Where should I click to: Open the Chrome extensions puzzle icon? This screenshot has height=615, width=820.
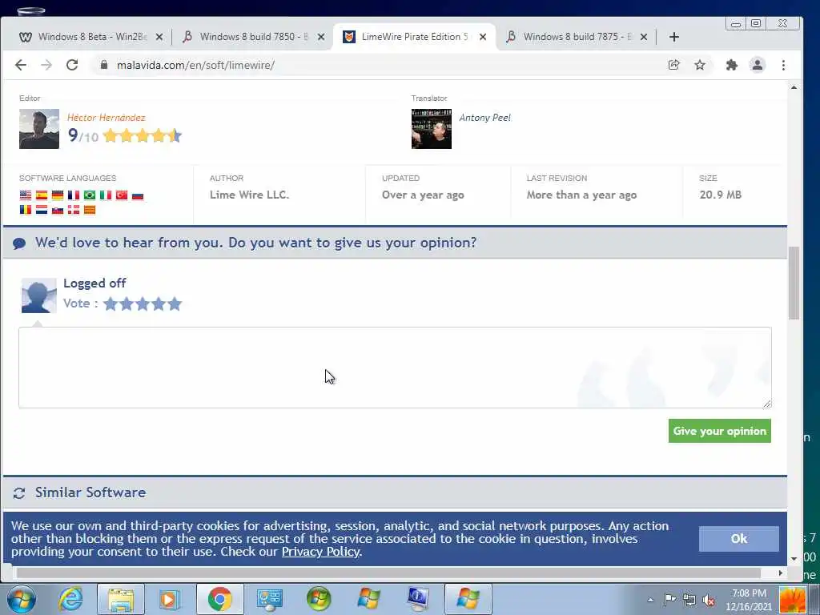[x=732, y=65]
